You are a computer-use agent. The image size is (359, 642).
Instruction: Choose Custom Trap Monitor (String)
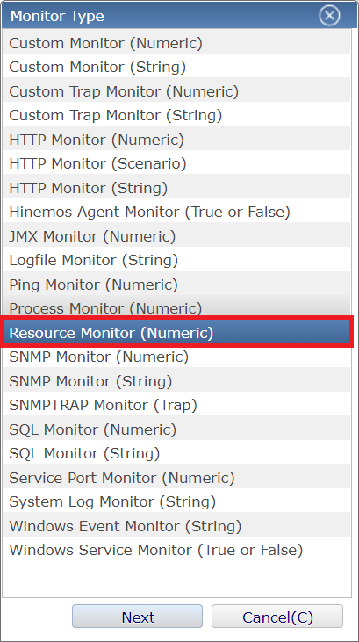176,115
